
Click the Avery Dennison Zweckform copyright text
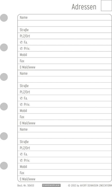click(x=90, y=185)
